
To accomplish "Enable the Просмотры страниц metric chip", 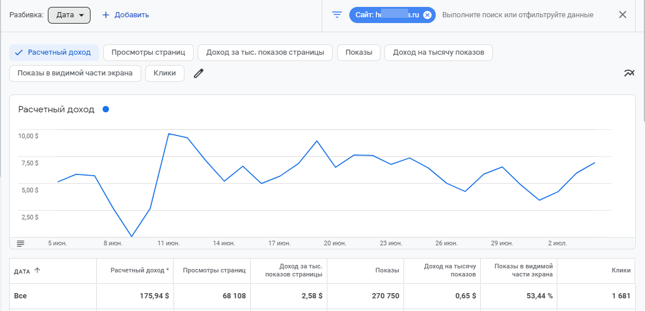I will tap(148, 52).
